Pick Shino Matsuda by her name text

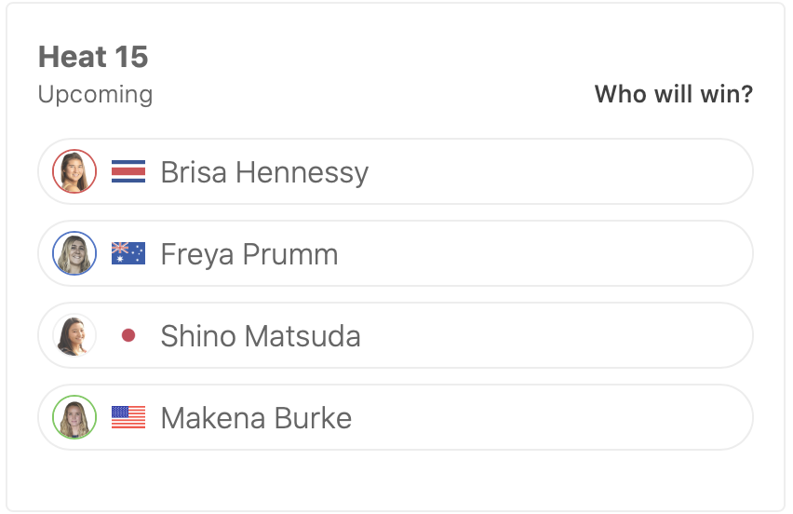pyautogui.click(x=261, y=336)
